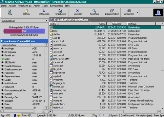Click the BACKGND.BMP file icon

[x=51, y=59]
